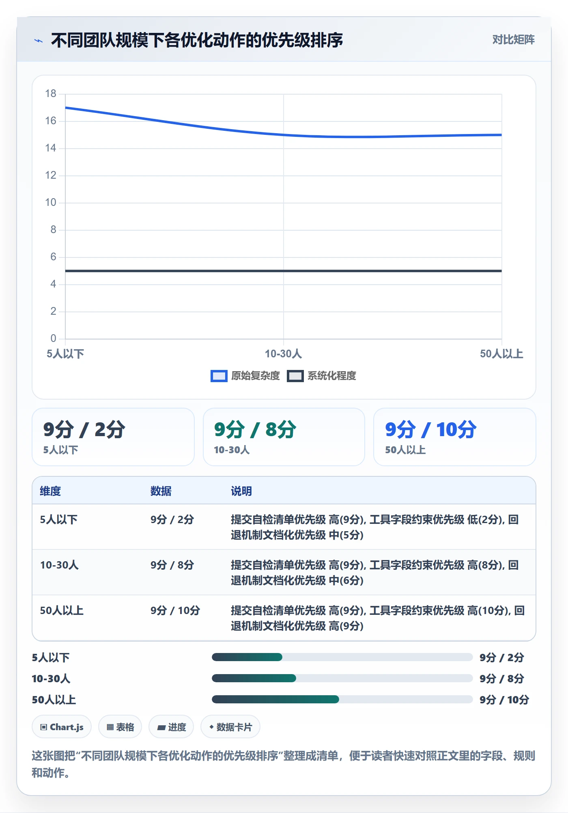Click the 数据 column header
This screenshot has height=813, width=568.
pos(161,491)
